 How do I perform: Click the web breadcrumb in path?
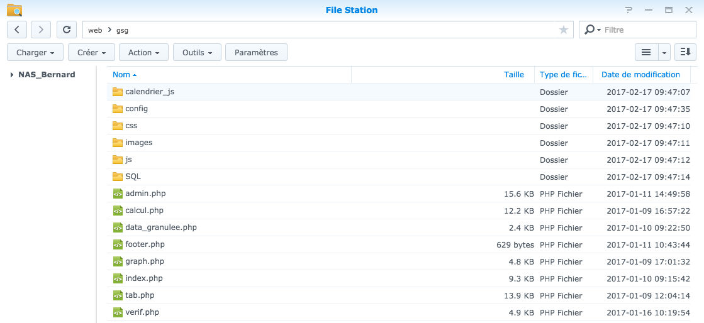click(x=95, y=30)
